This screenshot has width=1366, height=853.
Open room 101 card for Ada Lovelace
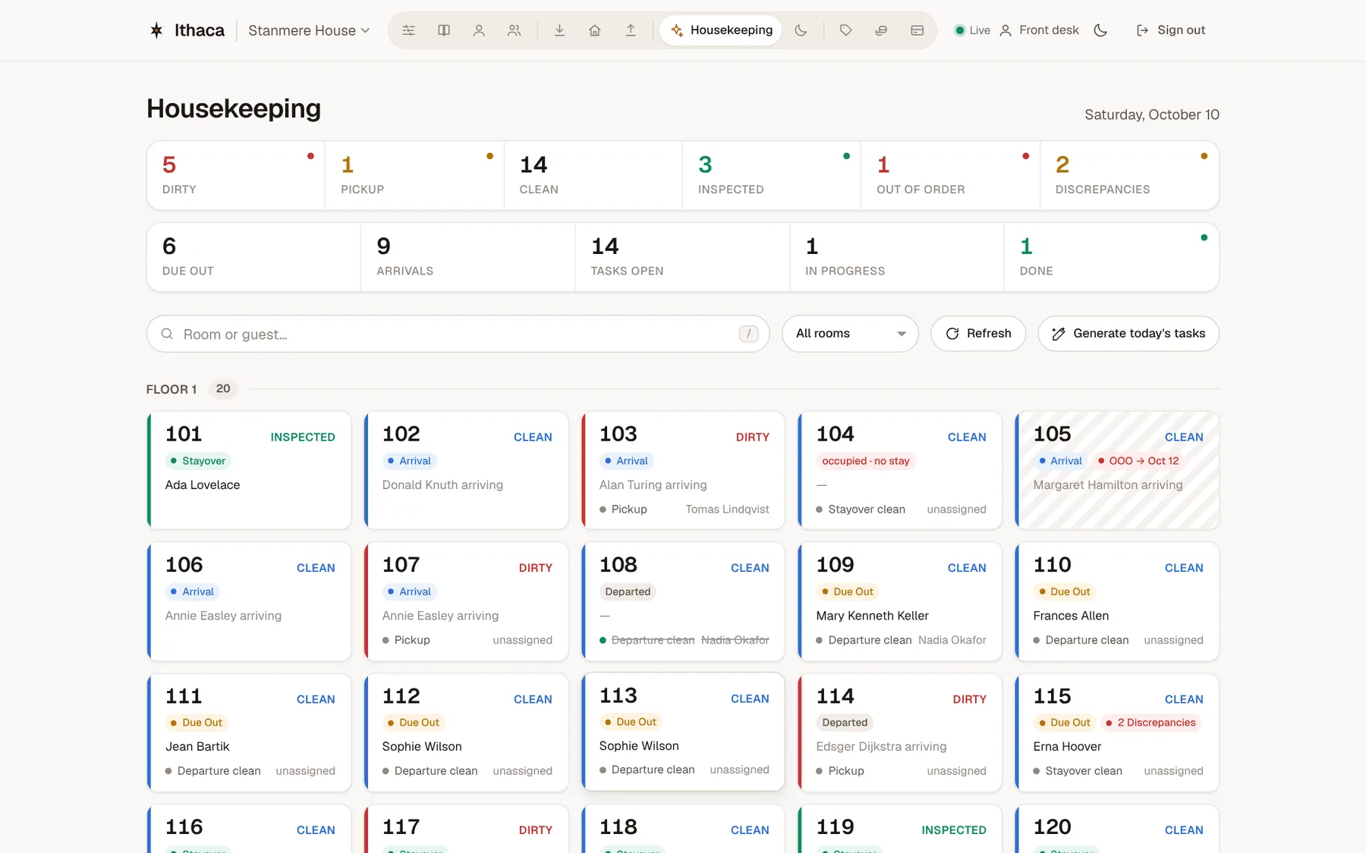coord(249,470)
